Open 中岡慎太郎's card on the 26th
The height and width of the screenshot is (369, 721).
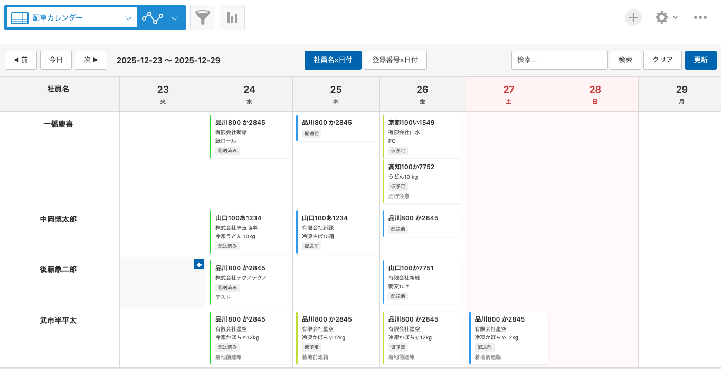[x=423, y=224]
